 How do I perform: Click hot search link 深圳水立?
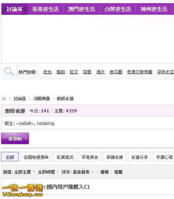click(x=165, y=72)
